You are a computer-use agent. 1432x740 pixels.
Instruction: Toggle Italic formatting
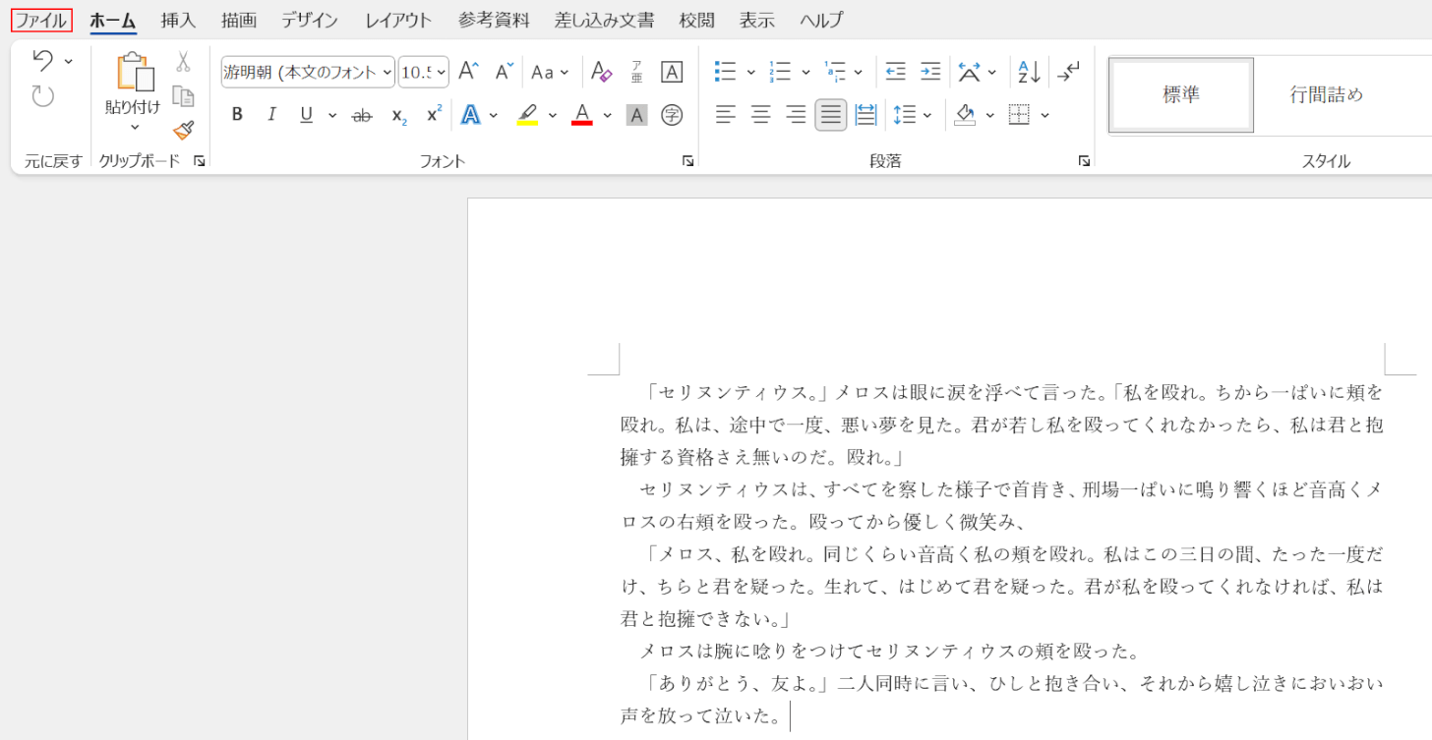(272, 115)
